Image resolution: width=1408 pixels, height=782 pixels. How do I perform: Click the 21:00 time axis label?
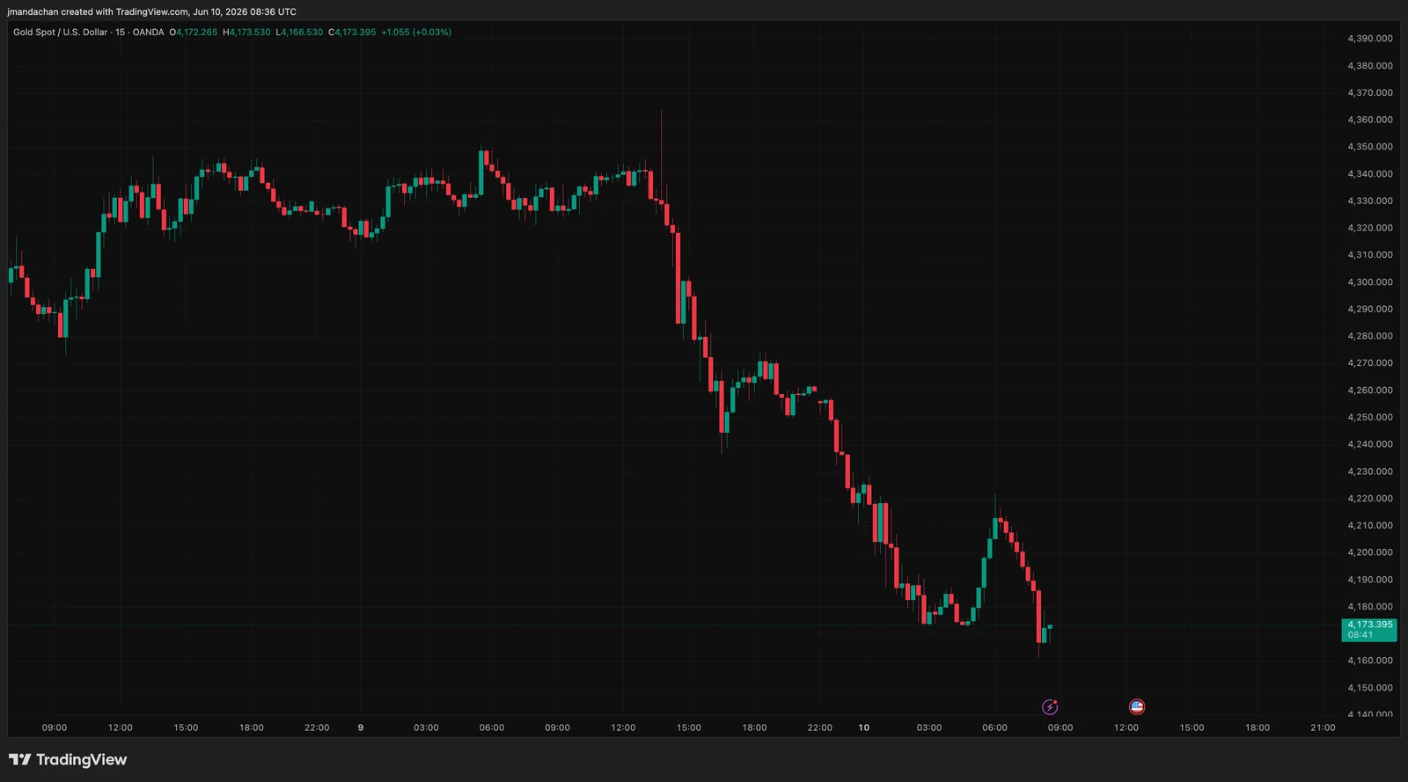coord(1323,727)
